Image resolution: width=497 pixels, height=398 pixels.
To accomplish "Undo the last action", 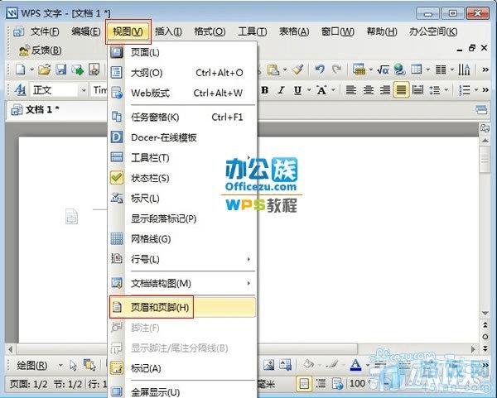I will 320,70.
